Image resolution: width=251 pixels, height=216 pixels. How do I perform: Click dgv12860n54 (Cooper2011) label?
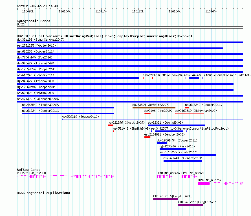pyautogui.click(x=37, y=87)
